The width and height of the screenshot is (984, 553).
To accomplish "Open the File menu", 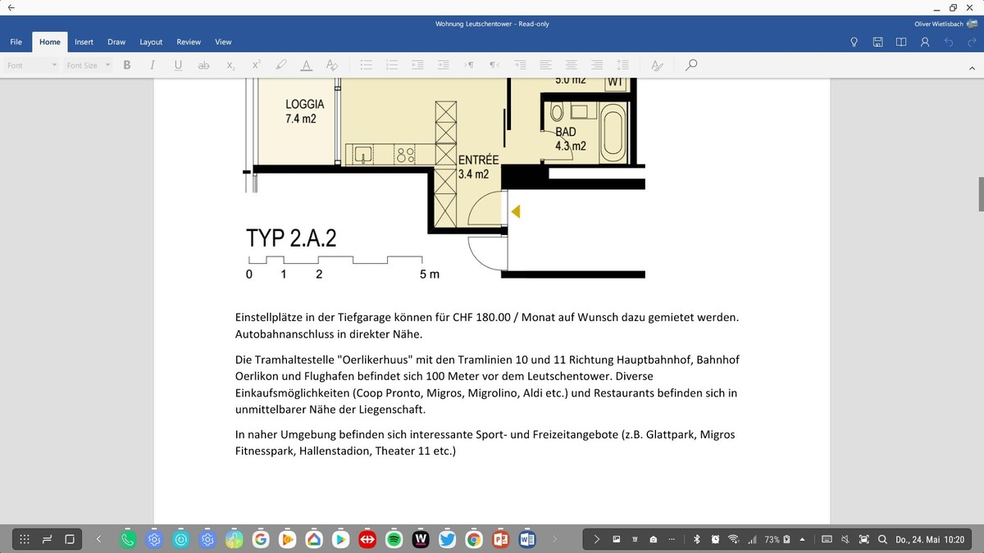I will 16,42.
